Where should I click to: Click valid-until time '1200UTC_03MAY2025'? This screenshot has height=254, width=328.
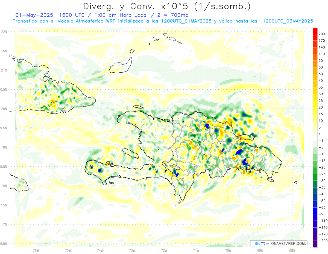click(x=288, y=21)
